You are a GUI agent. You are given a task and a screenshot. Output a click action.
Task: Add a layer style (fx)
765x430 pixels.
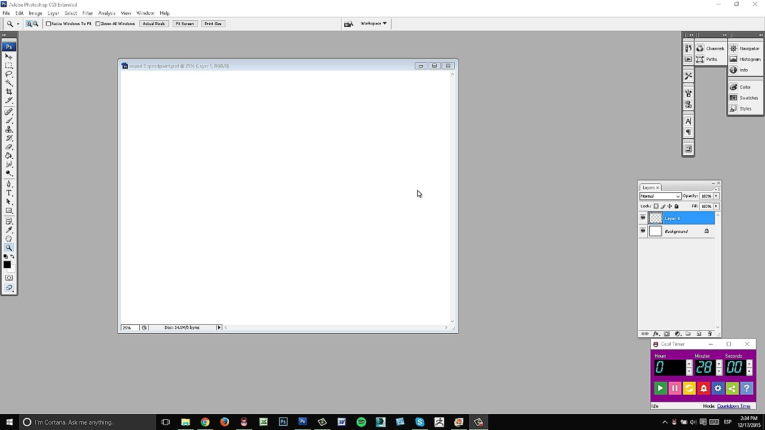[x=656, y=334]
